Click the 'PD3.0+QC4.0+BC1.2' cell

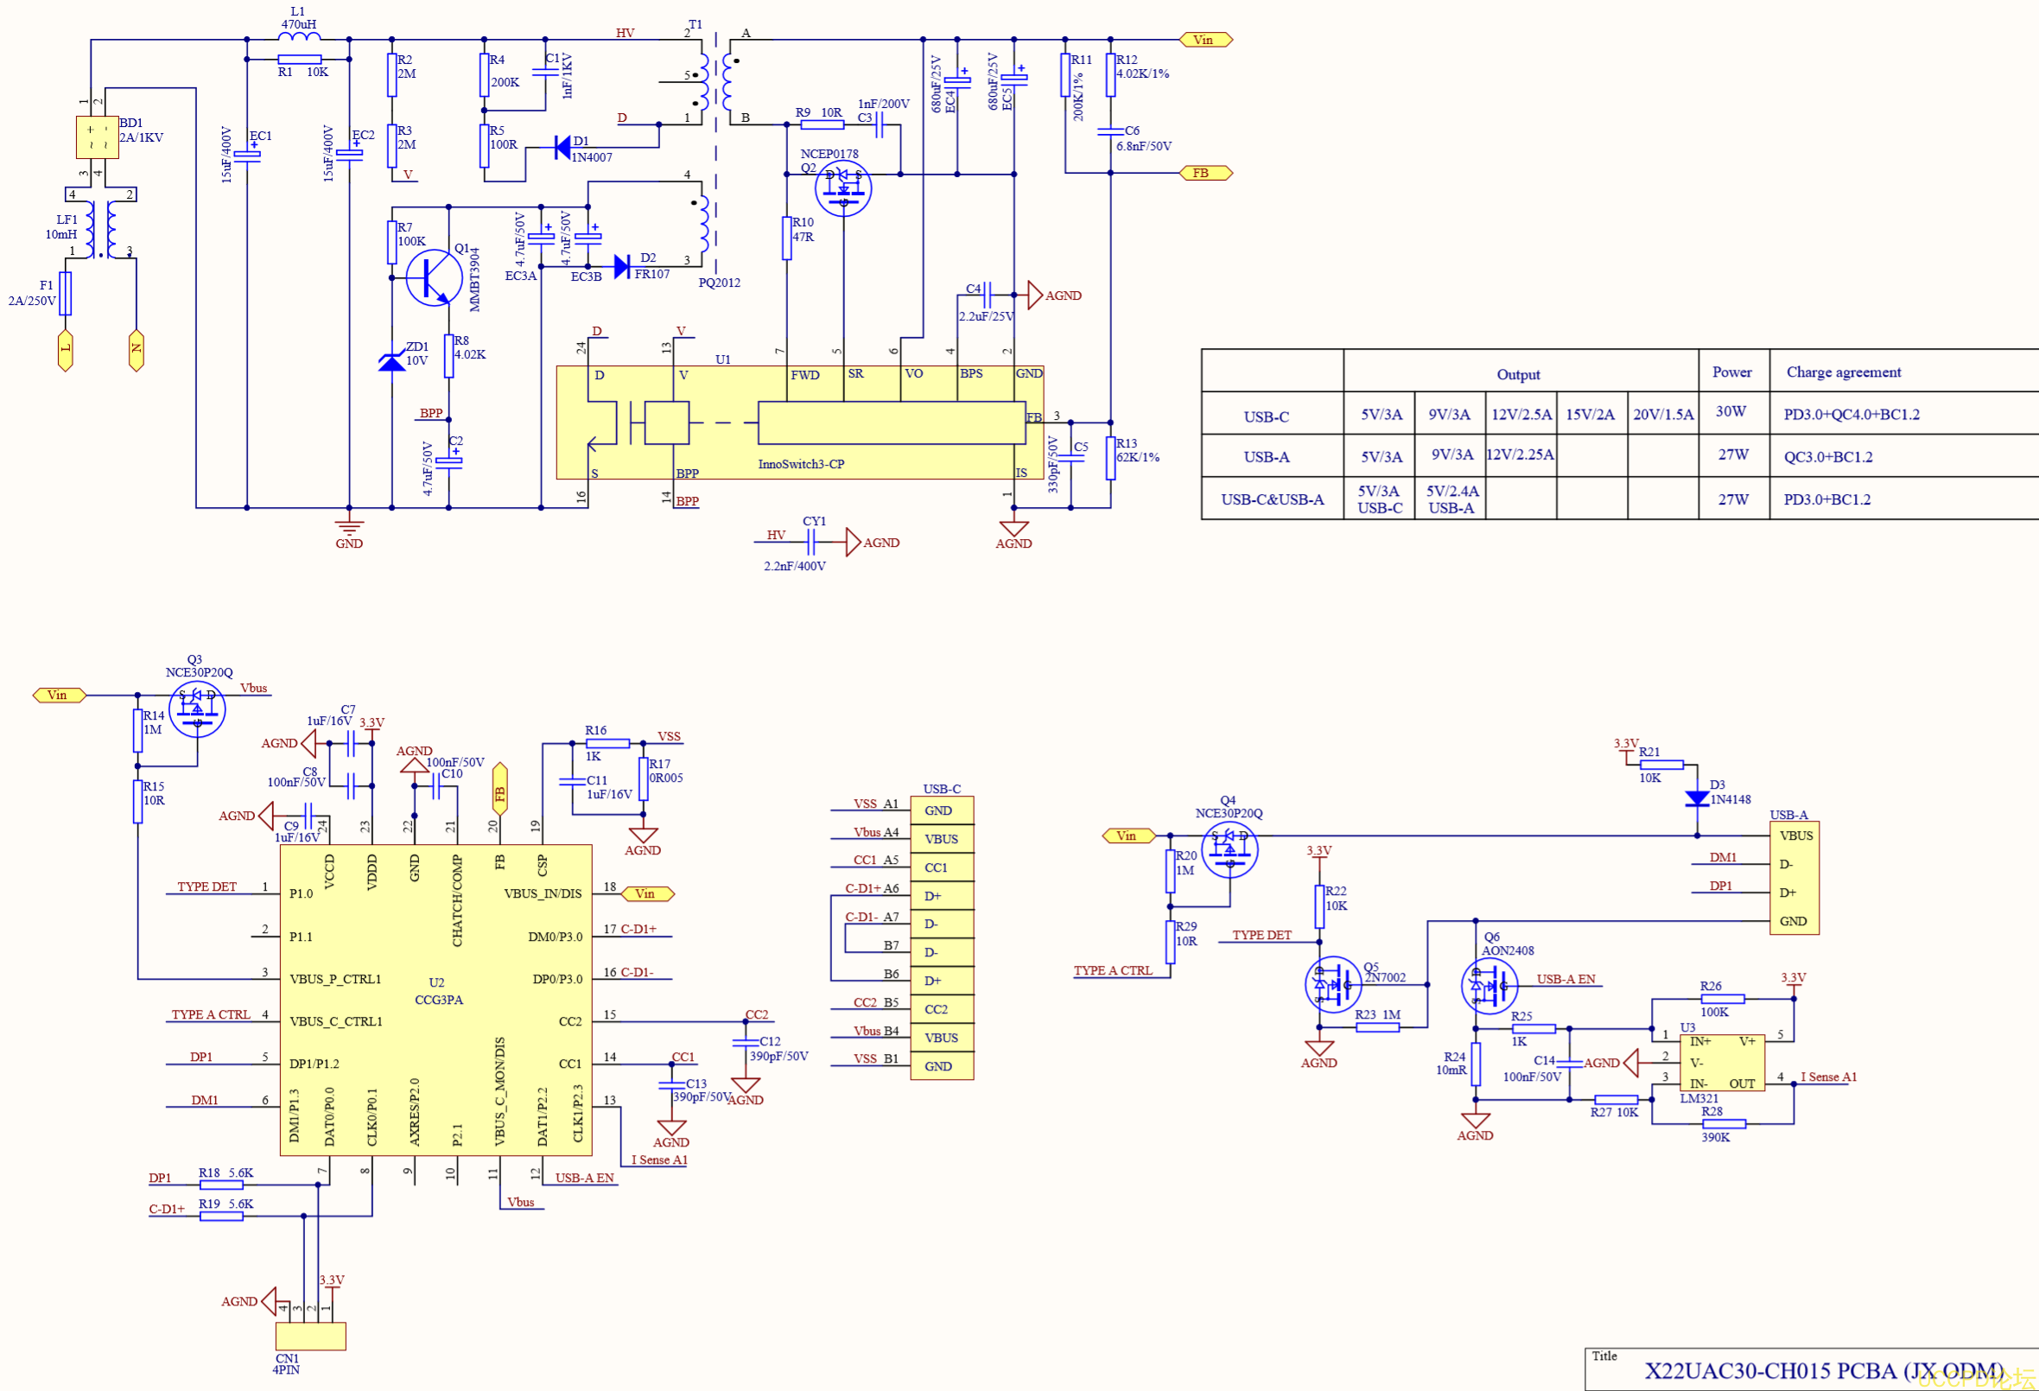coord(1852,414)
